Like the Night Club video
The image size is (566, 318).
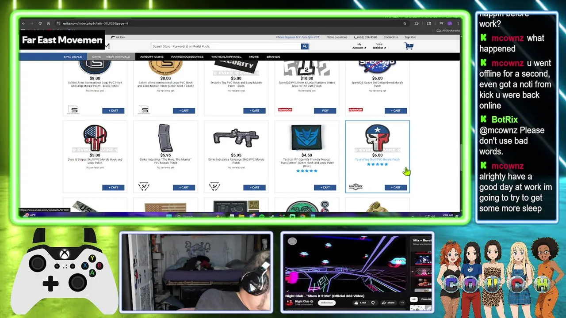(359, 303)
